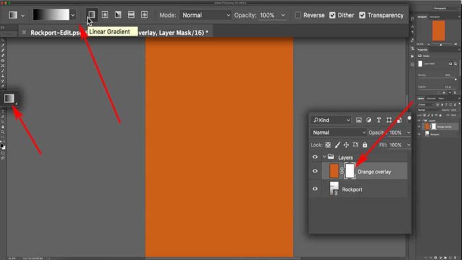Filter layers by type layers
462x260 pixels.
tap(379, 120)
